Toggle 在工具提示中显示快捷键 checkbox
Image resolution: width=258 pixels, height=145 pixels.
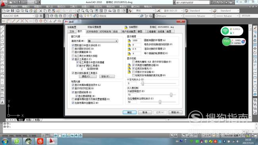(77, 62)
